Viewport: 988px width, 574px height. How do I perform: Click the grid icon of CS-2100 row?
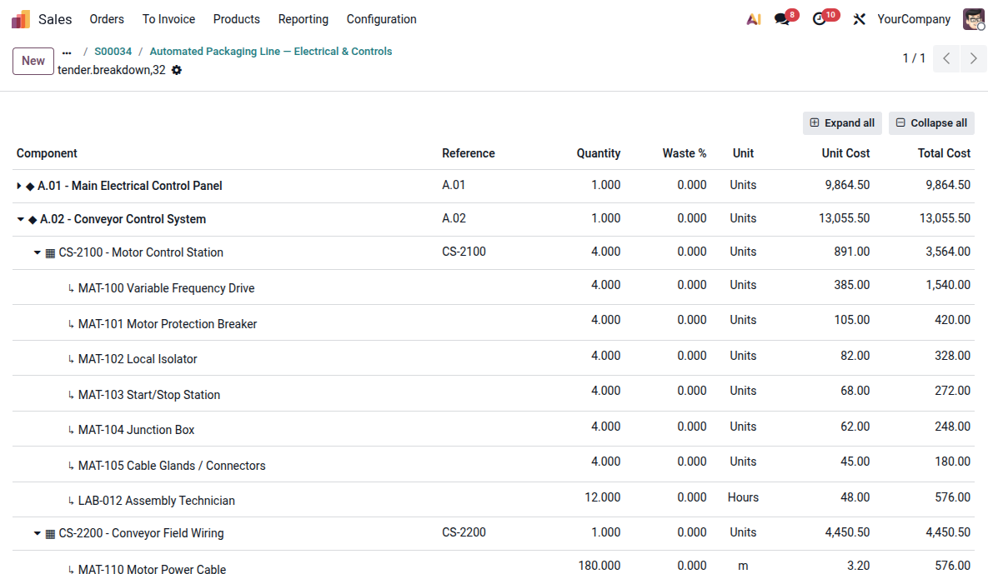pos(50,253)
